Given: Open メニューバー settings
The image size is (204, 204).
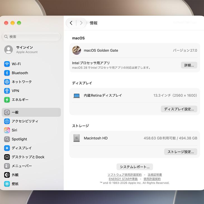Looking at the screenshot, I should 31,166.
